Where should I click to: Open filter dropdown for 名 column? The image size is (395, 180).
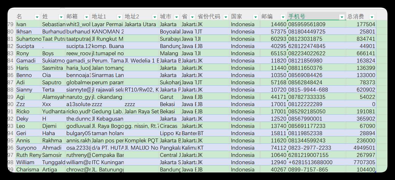pyautogui.click(x=37, y=17)
